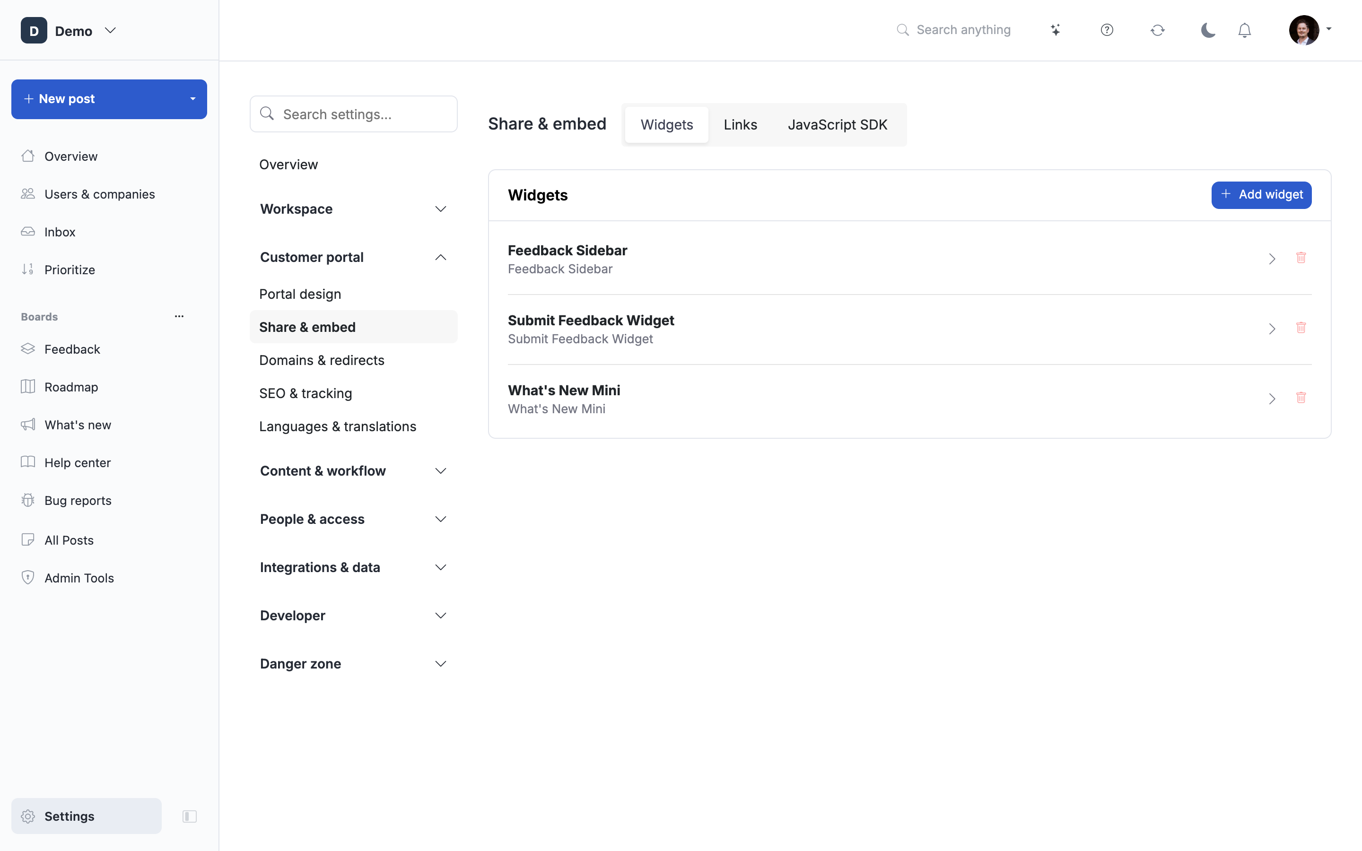Focus the Search settings field
Screen dimensions: 1362x851
(x=353, y=113)
